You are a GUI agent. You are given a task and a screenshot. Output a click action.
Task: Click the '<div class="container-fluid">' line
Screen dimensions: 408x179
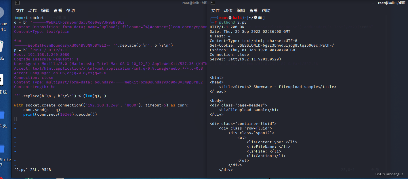[x=243, y=124]
